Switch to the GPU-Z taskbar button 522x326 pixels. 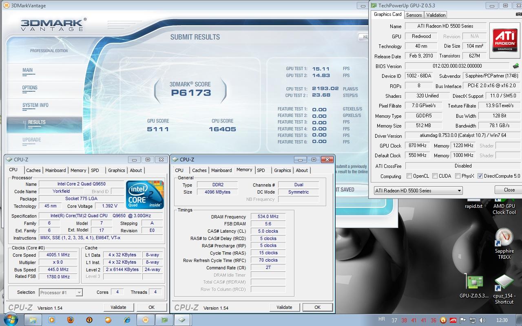164,320
